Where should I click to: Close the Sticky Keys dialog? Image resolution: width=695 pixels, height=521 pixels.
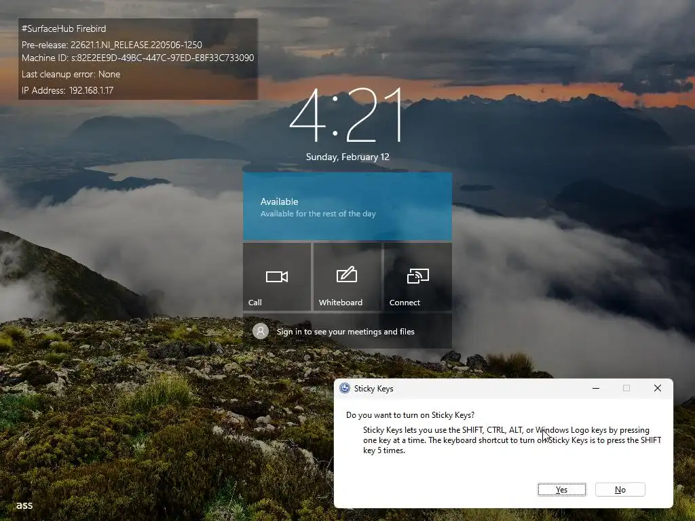coord(657,388)
